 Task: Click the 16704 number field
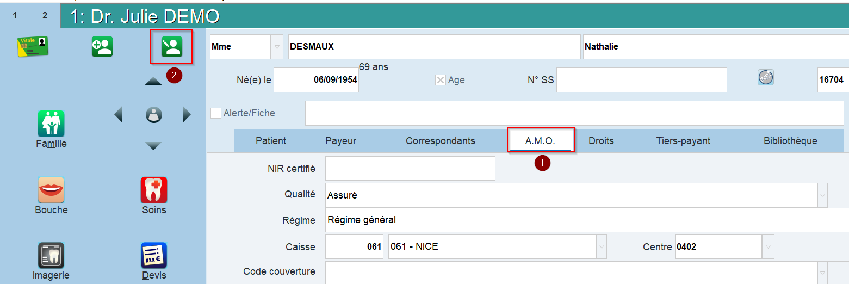click(x=833, y=80)
